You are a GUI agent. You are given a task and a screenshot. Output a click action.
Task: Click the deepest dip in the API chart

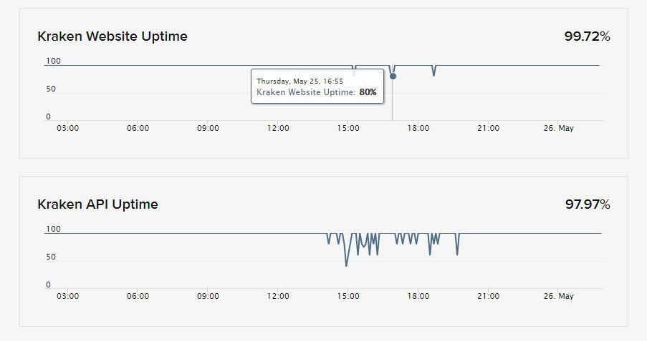(347, 265)
